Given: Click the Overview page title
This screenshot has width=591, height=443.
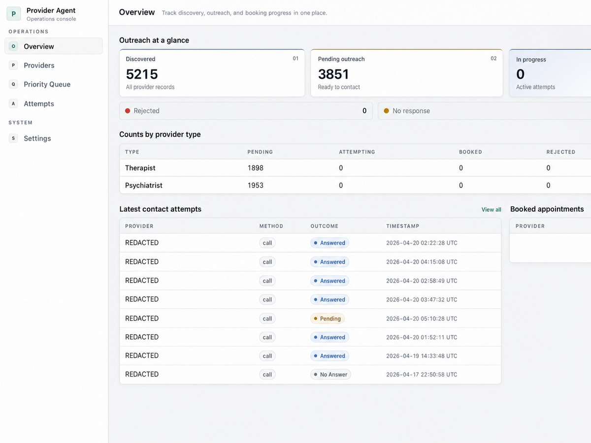Looking at the screenshot, I should (137, 12).
